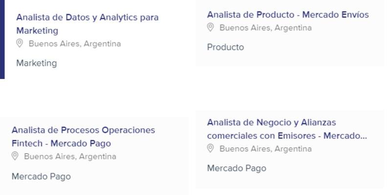Open Analista de Producto - Mercado Envíos job
Viewport: 391px width, 195px height.
(287, 15)
